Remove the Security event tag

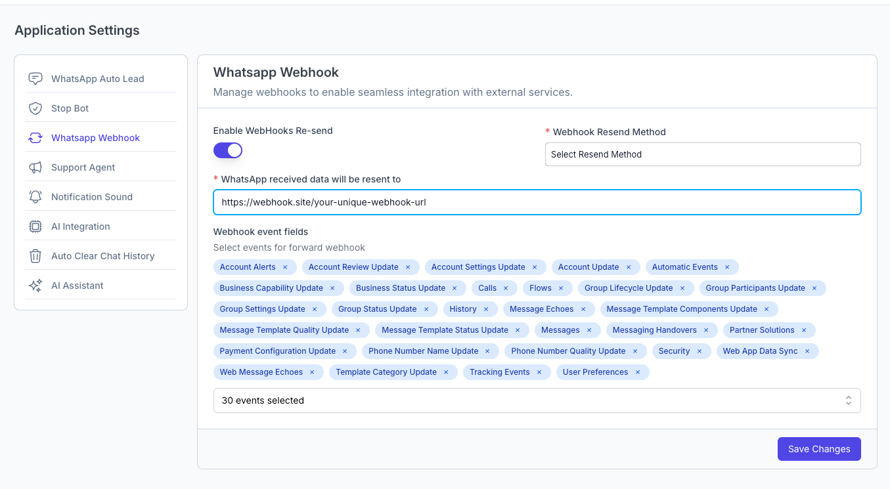pyautogui.click(x=700, y=351)
